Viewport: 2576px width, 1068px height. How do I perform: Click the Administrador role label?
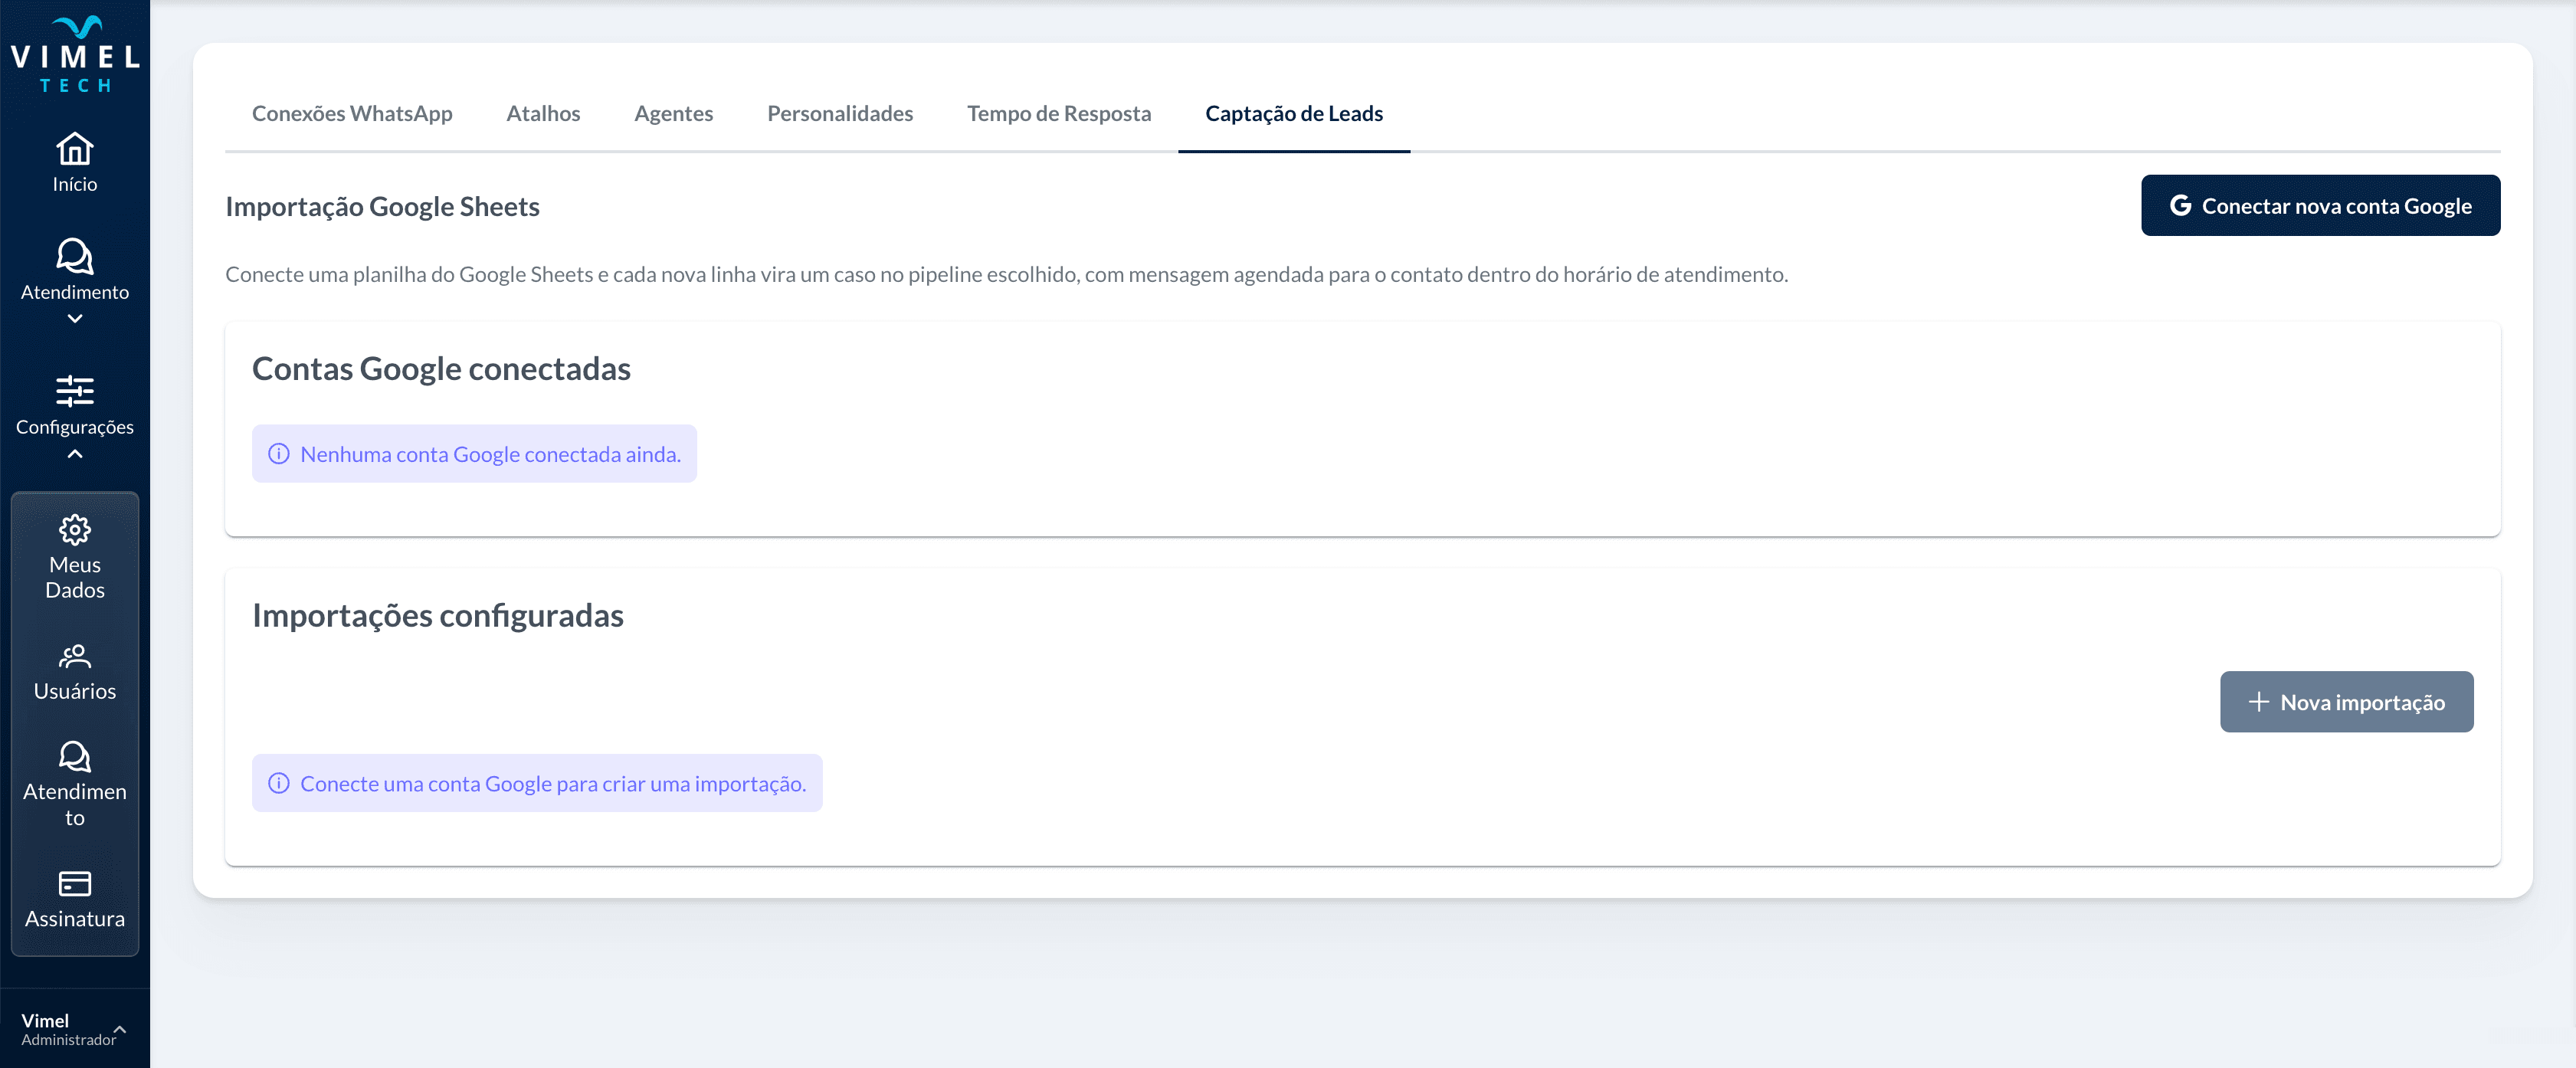click(69, 1040)
